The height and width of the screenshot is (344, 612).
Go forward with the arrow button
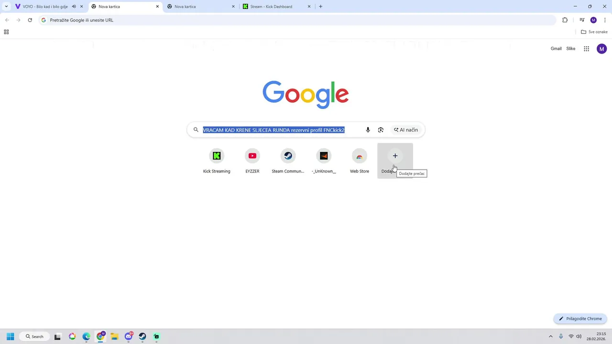pos(18,20)
